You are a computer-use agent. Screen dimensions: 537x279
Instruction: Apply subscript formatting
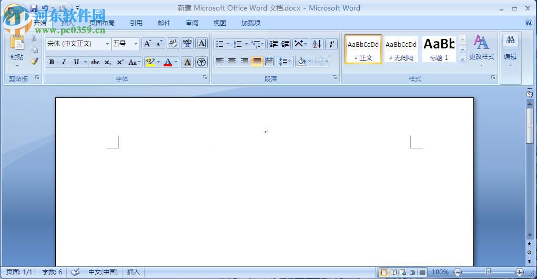pos(107,63)
